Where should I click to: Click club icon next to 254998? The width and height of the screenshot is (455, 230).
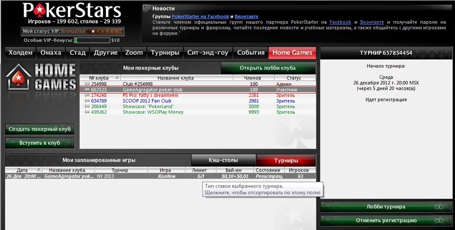coord(87,84)
